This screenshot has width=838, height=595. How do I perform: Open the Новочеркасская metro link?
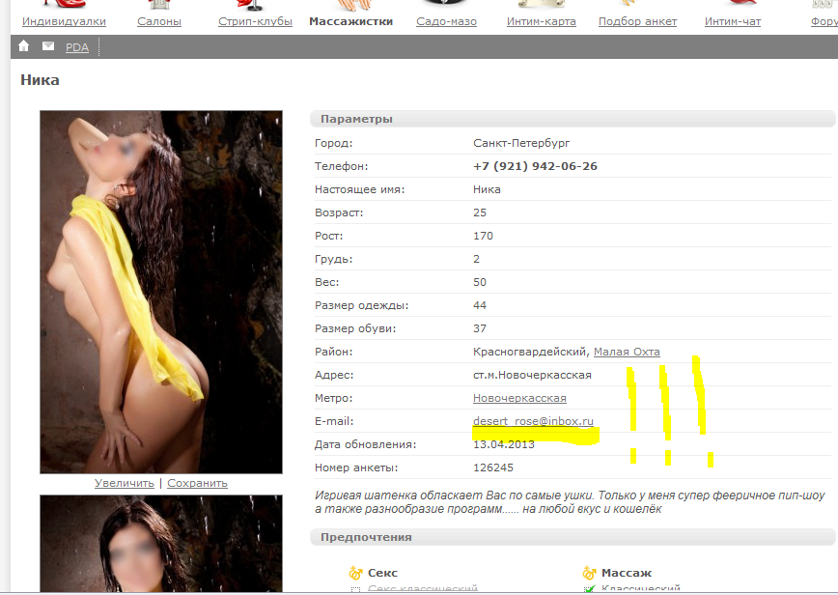tap(519, 398)
